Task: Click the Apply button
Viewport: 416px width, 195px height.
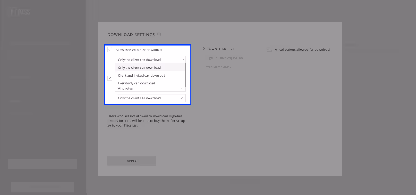Action: tap(132, 161)
